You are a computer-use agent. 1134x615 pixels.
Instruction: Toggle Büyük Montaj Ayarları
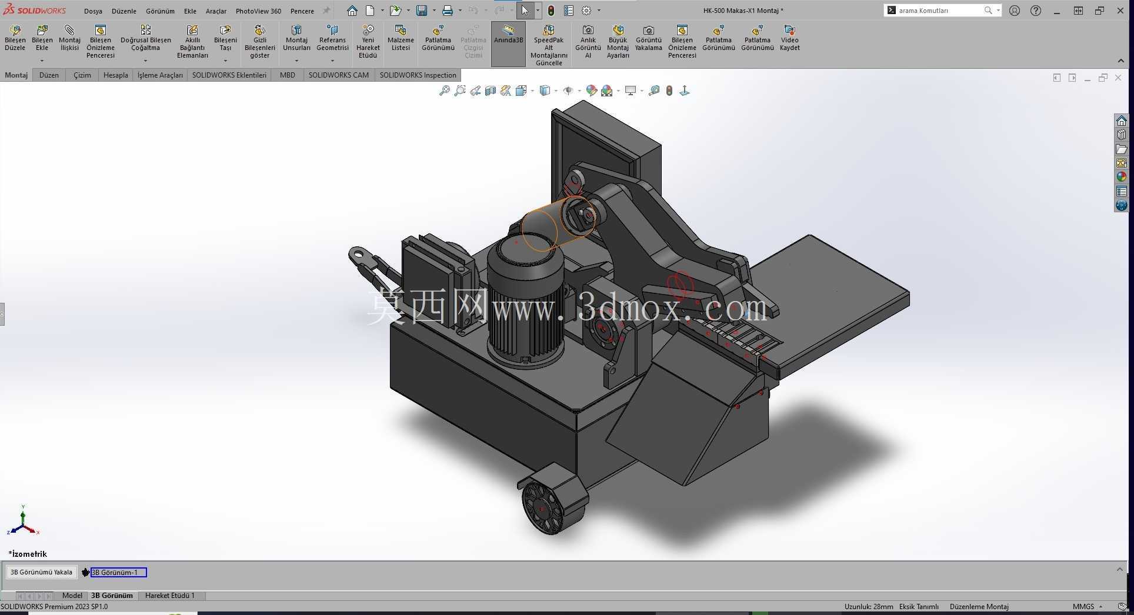pyautogui.click(x=618, y=42)
